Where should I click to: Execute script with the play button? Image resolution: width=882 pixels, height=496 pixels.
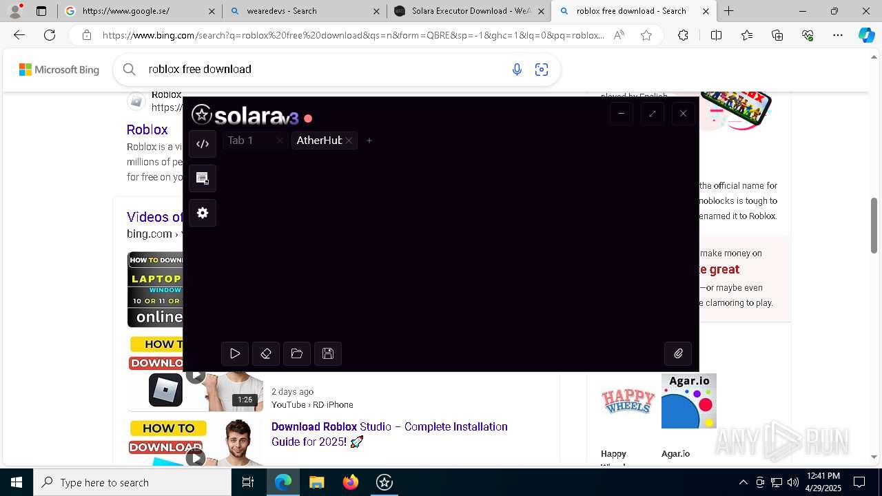coord(235,353)
